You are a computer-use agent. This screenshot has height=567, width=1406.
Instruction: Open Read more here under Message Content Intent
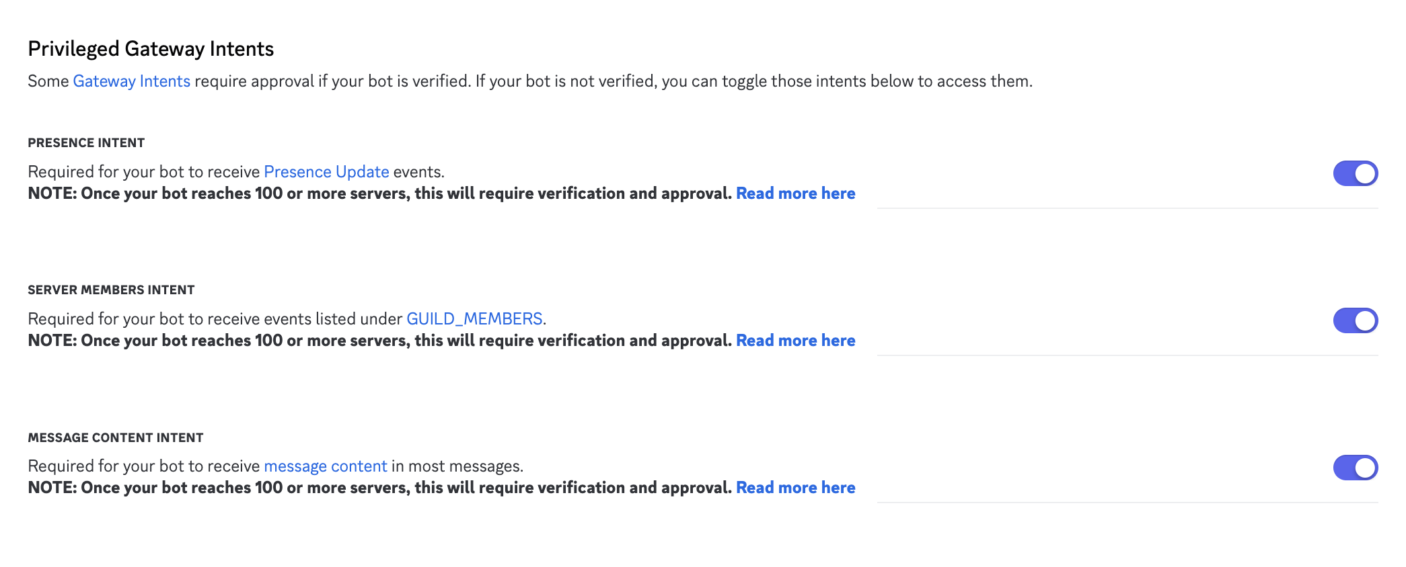coord(795,488)
